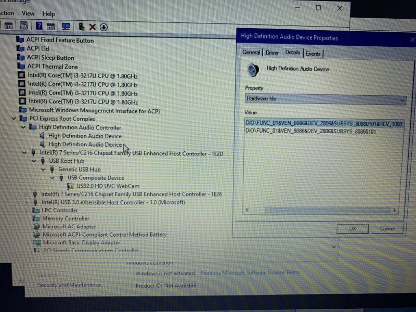Image resolution: width=416 pixels, height=312 pixels.
Task: Click the USB2.0 HD UVC WebCam icon
Action: point(70,186)
